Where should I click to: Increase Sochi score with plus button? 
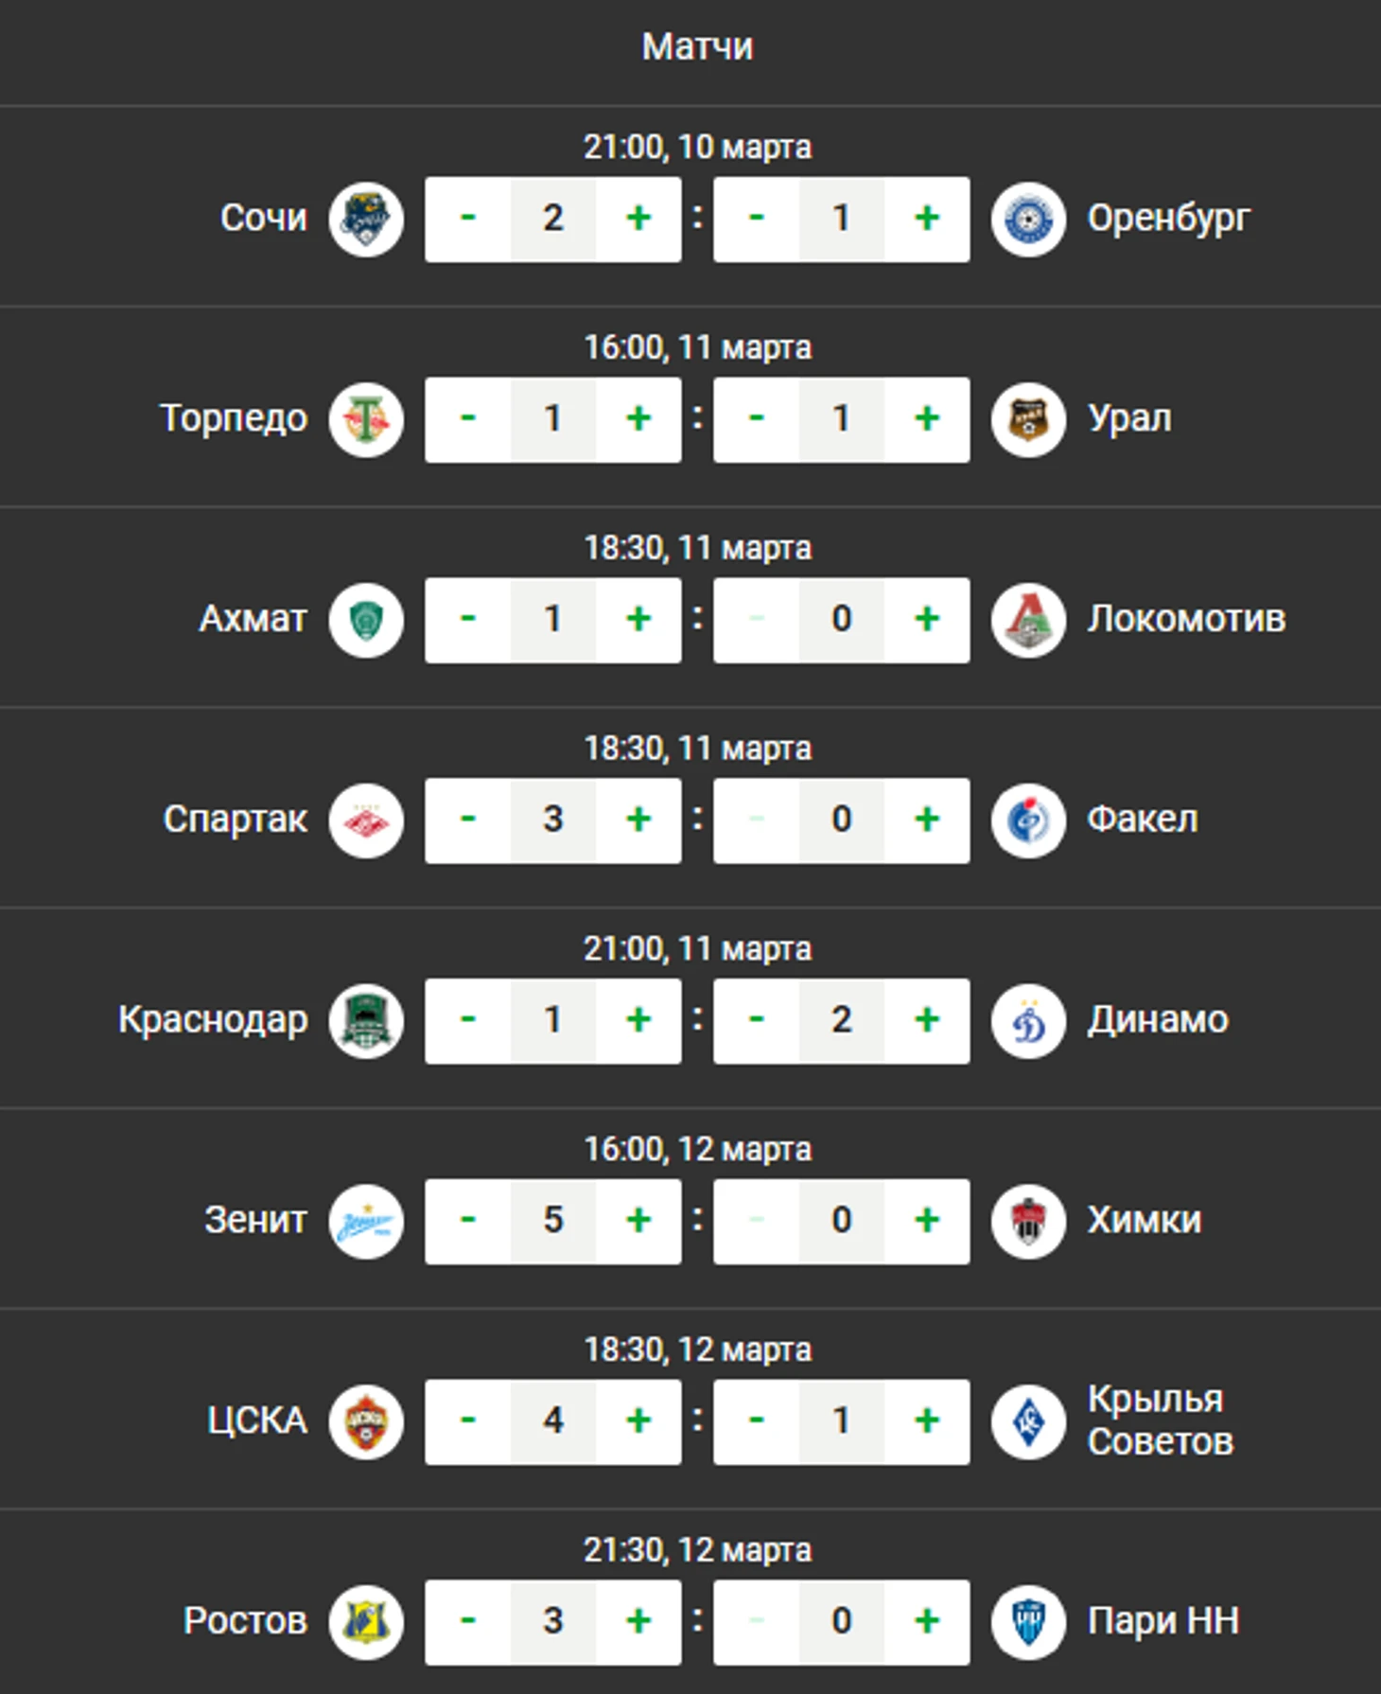coord(638,220)
